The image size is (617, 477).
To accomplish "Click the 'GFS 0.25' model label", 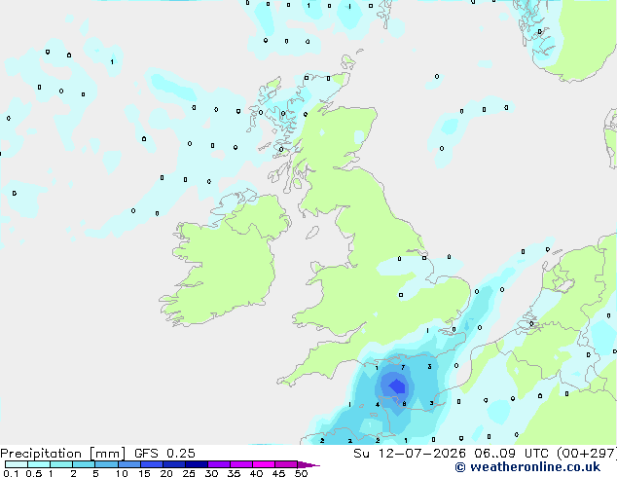I will tap(164, 454).
